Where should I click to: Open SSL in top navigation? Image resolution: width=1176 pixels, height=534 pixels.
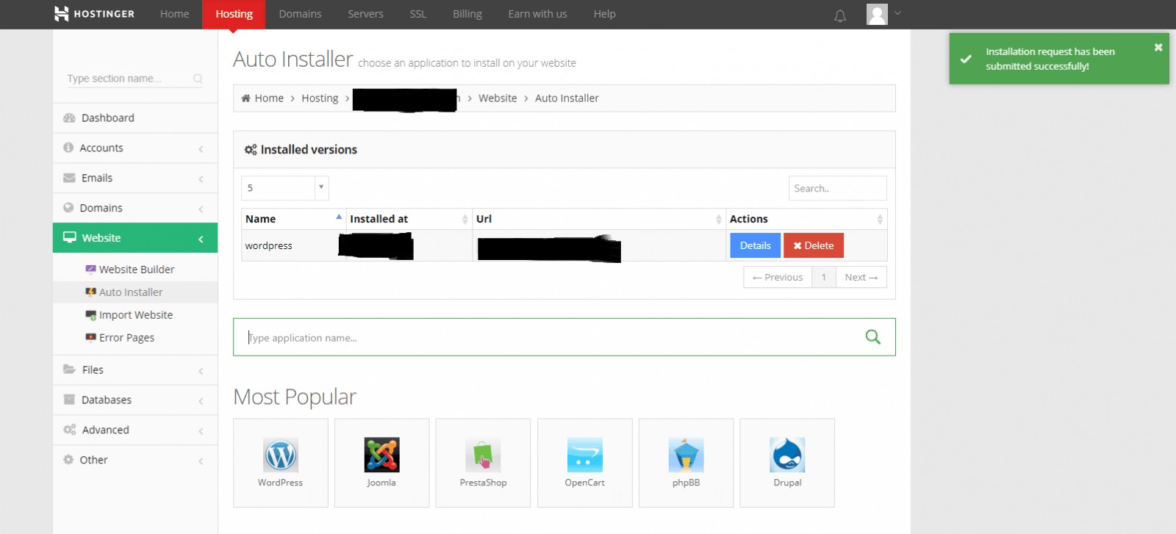[417, 14]
